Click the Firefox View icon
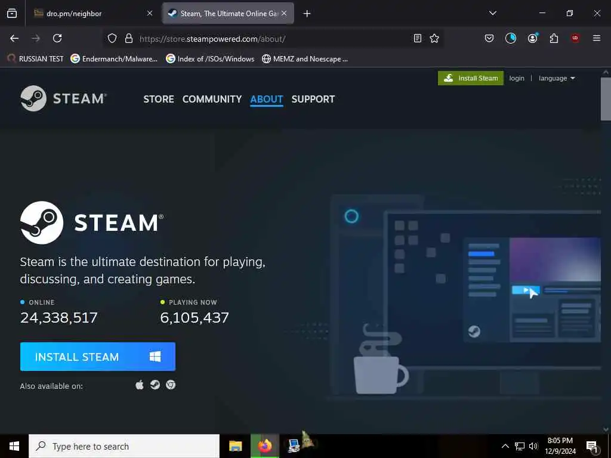The width and height of the screenshot is (611, 458). click(x=12, y=14)
